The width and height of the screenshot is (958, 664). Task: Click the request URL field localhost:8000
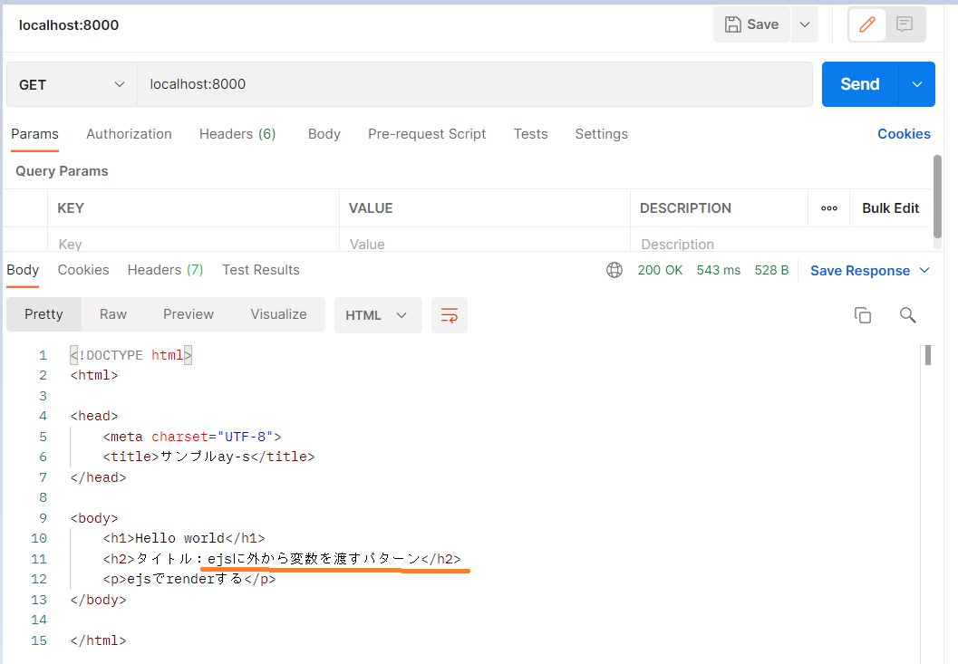(475, 84)
